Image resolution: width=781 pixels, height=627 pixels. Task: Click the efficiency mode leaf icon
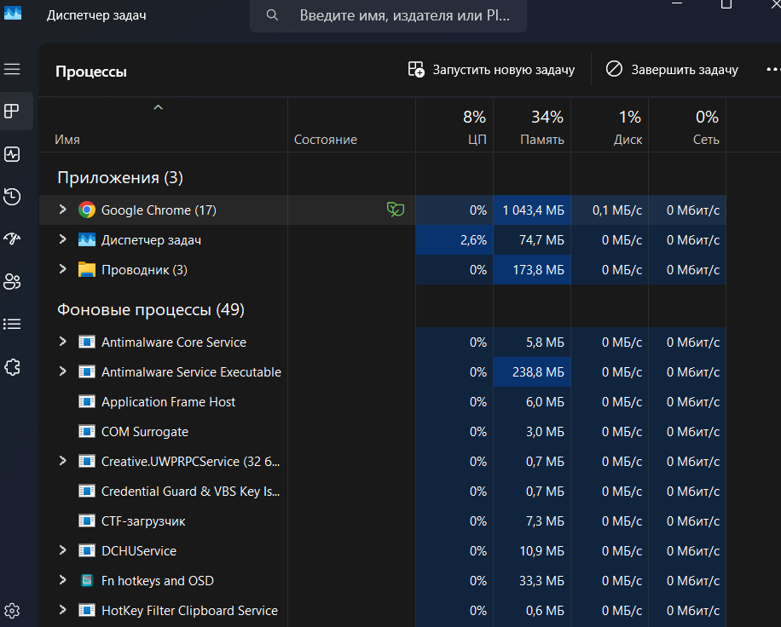pos(396,210)
